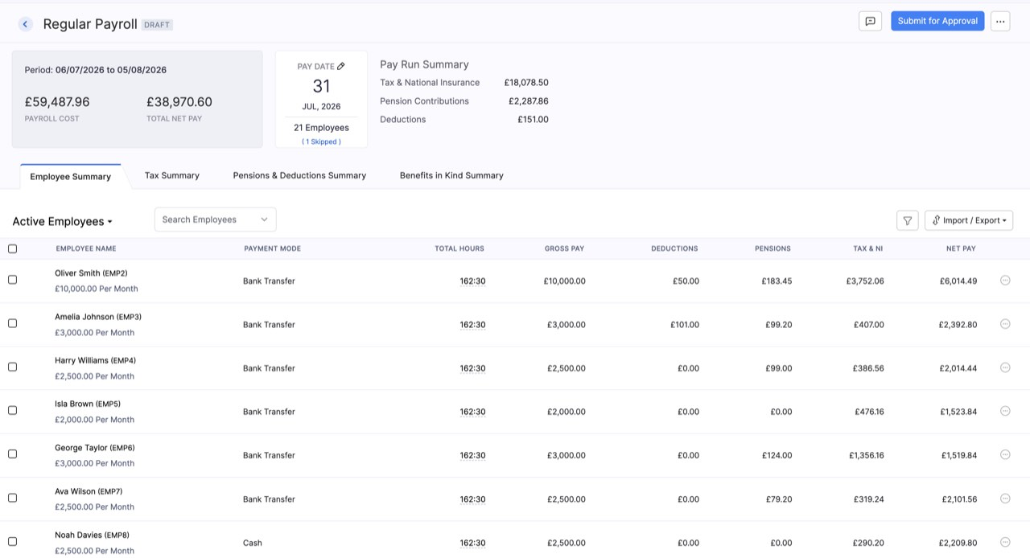The height and width of the screenshot is (558, 1030).
Task: Open row actions for George Taylor
Action: 1005,454
